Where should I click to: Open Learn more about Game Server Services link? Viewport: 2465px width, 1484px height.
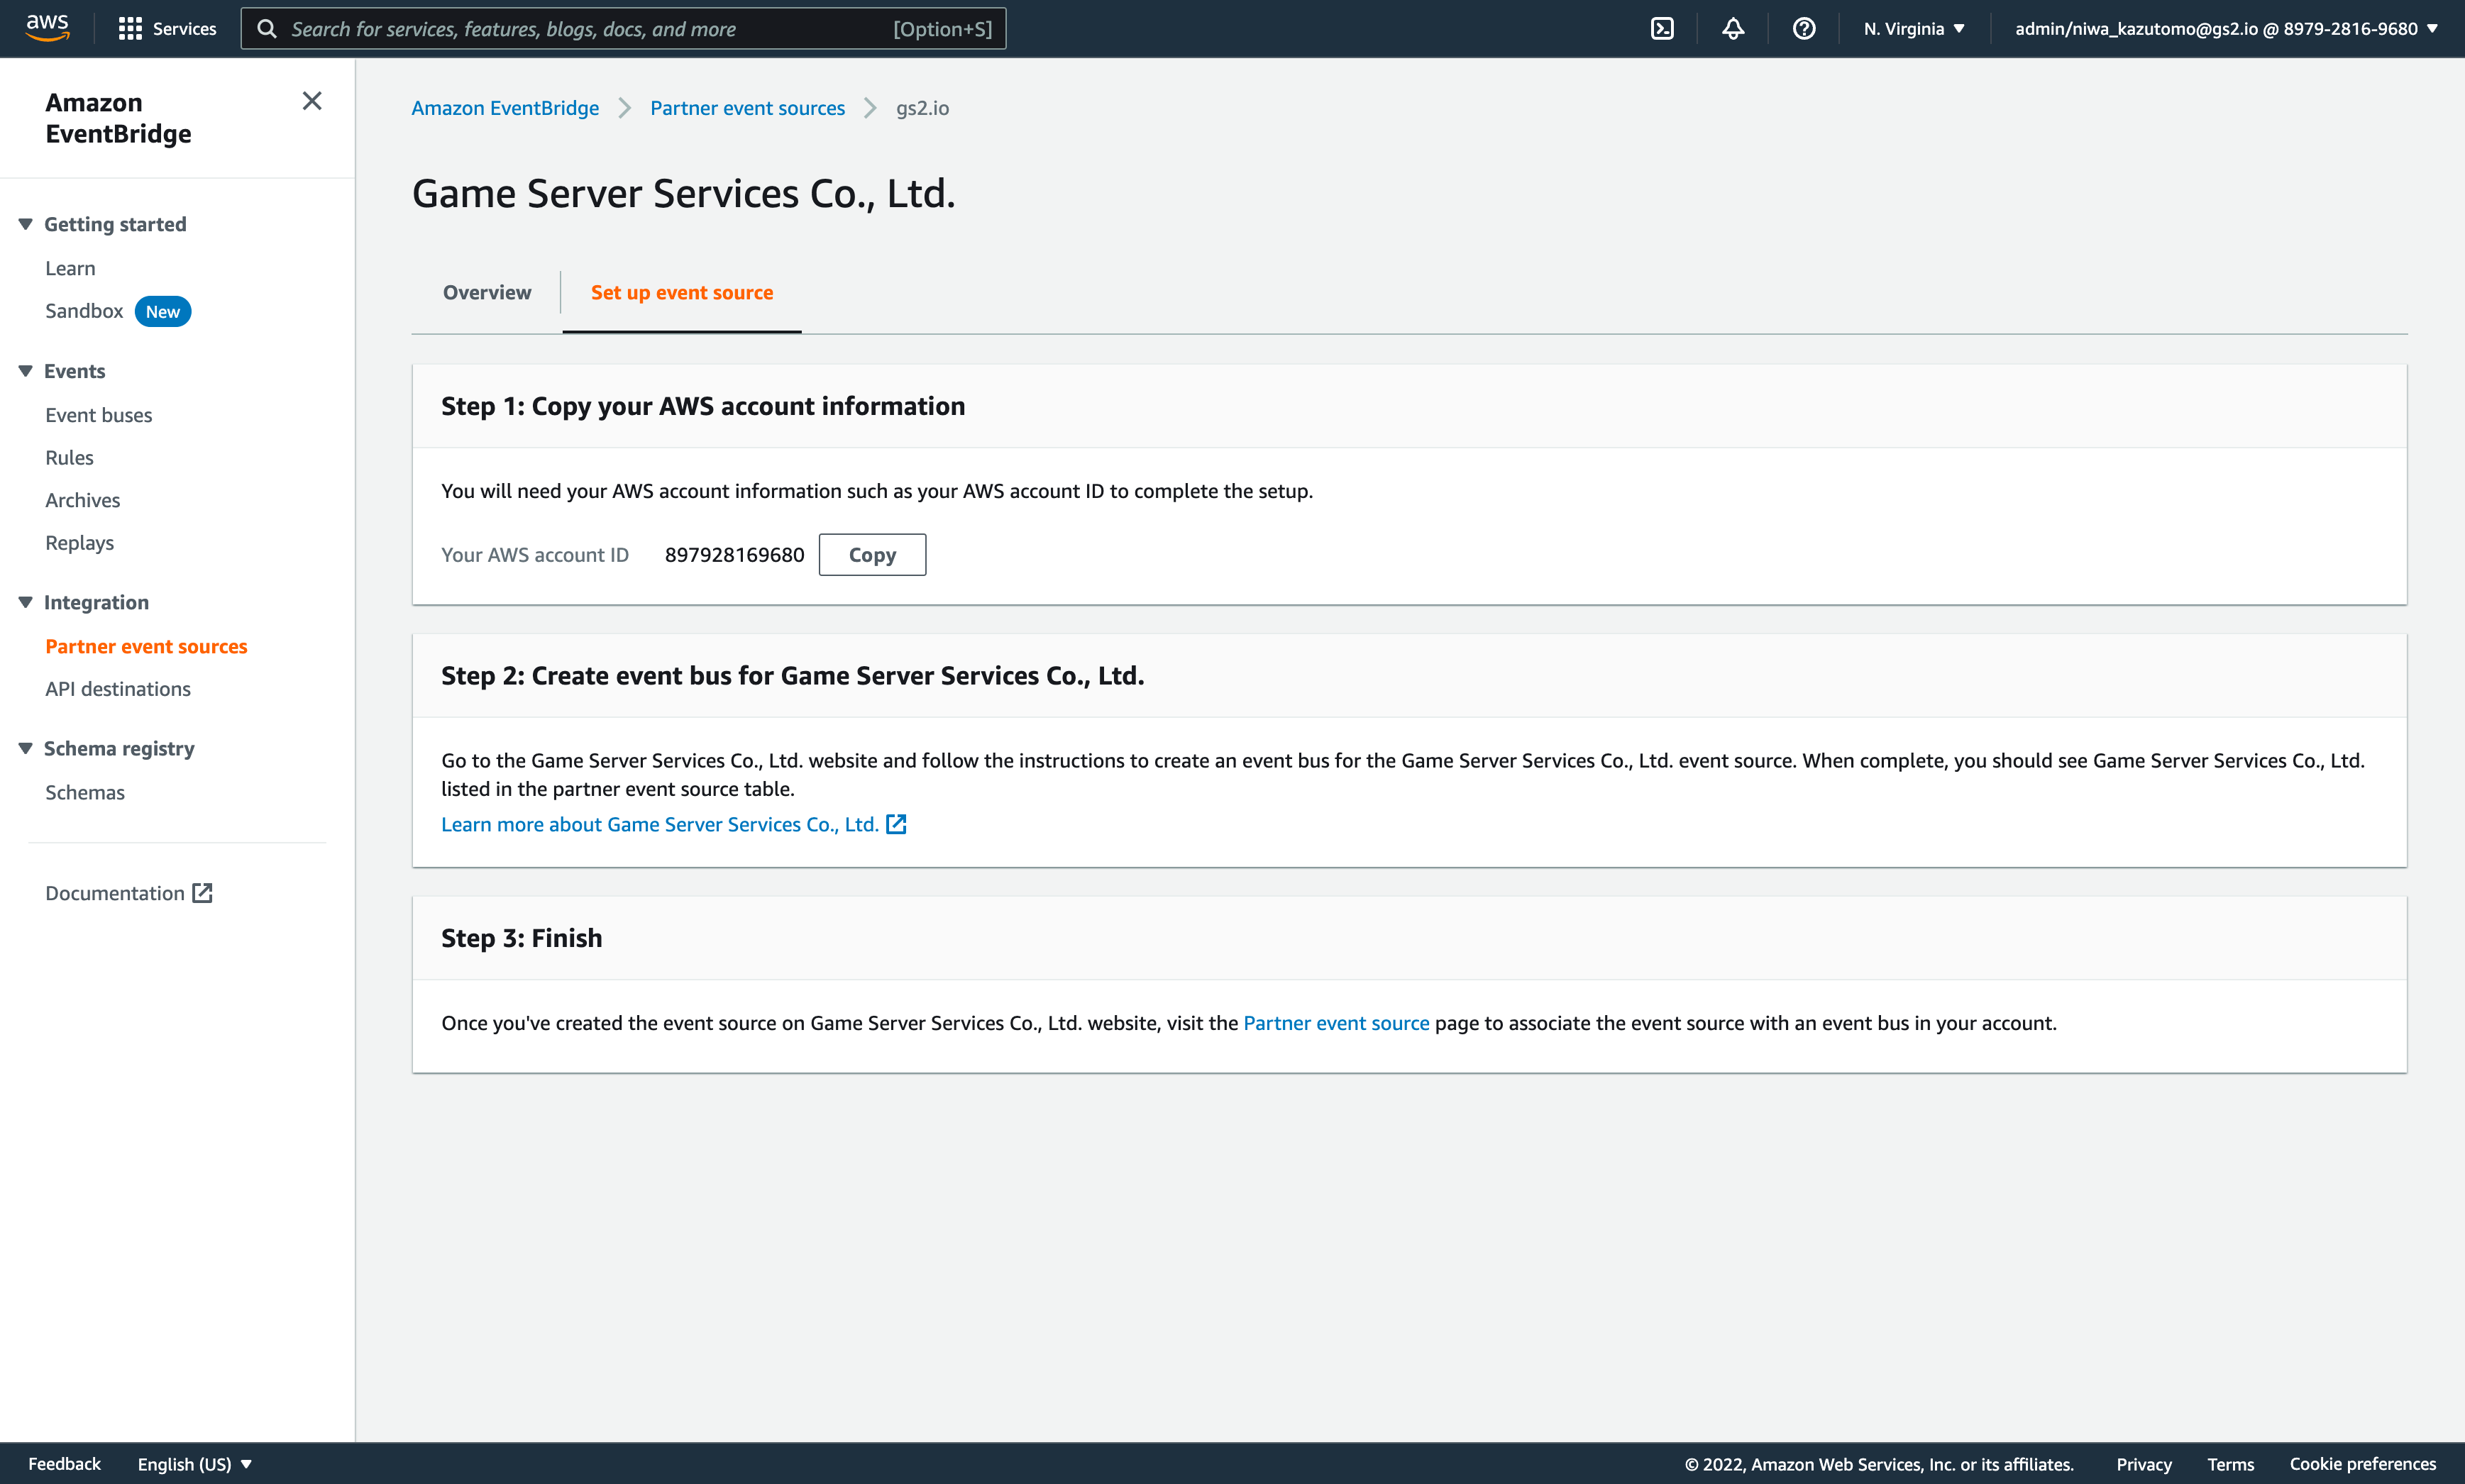660,824
